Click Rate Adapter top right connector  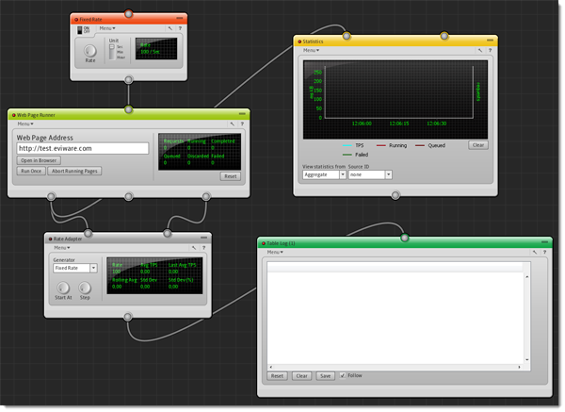[168, 234]
